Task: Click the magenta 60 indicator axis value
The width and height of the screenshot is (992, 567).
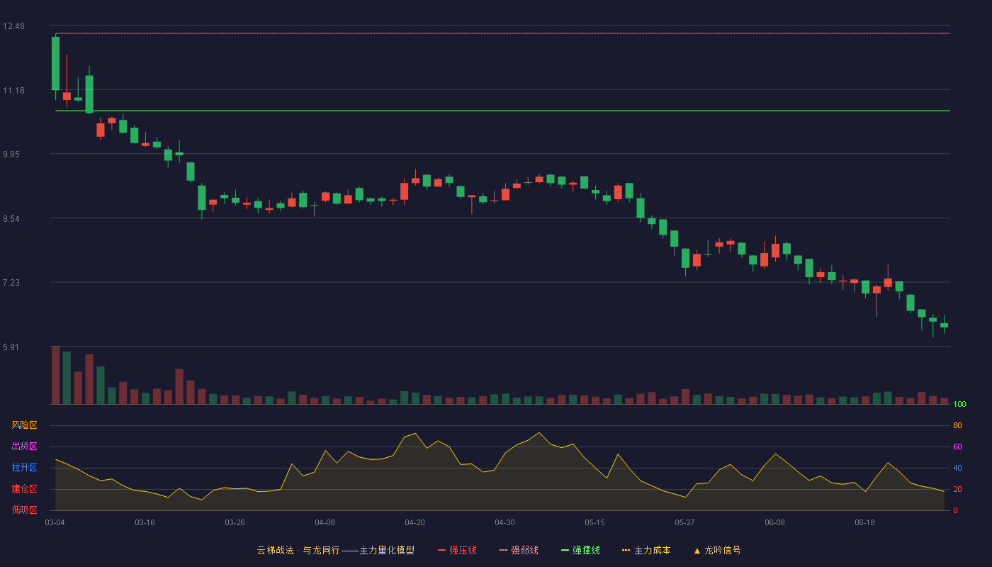Action: tap(957, 447)
